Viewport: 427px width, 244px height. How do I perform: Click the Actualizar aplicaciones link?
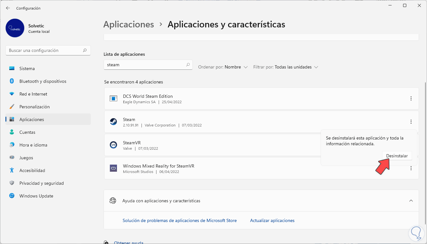(x=272, y=220)
